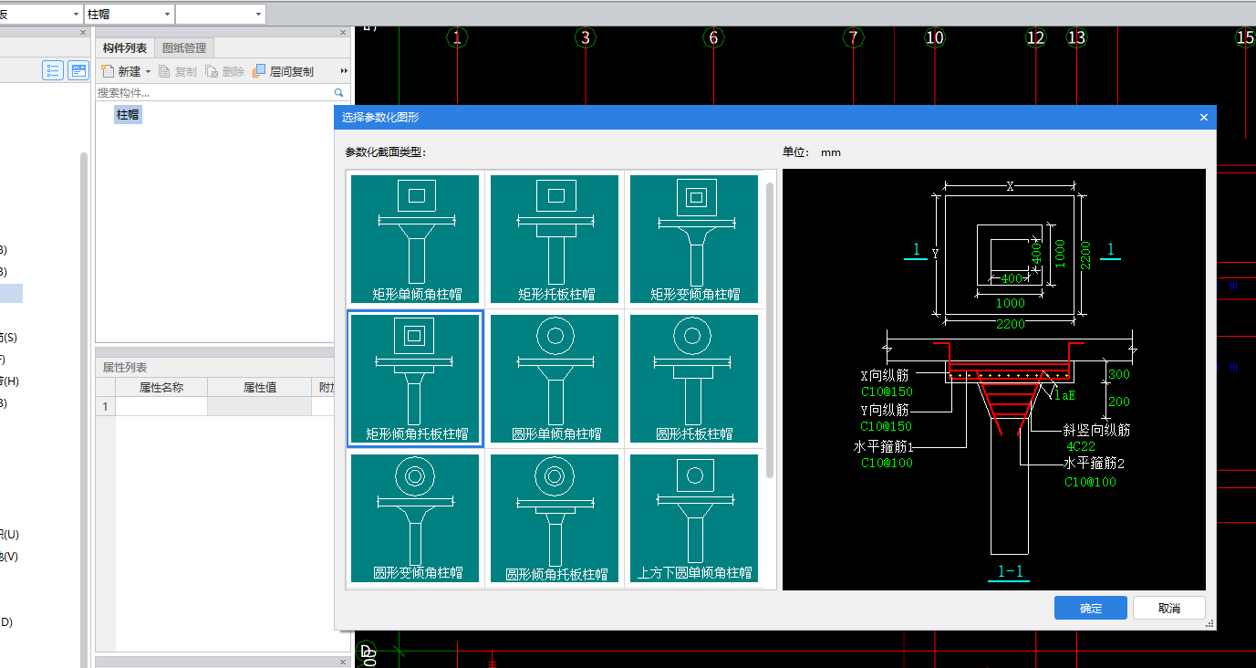The image size is (1256, 668).
Task: Select the 柱帽 item in component list
Action: (128, 114)
